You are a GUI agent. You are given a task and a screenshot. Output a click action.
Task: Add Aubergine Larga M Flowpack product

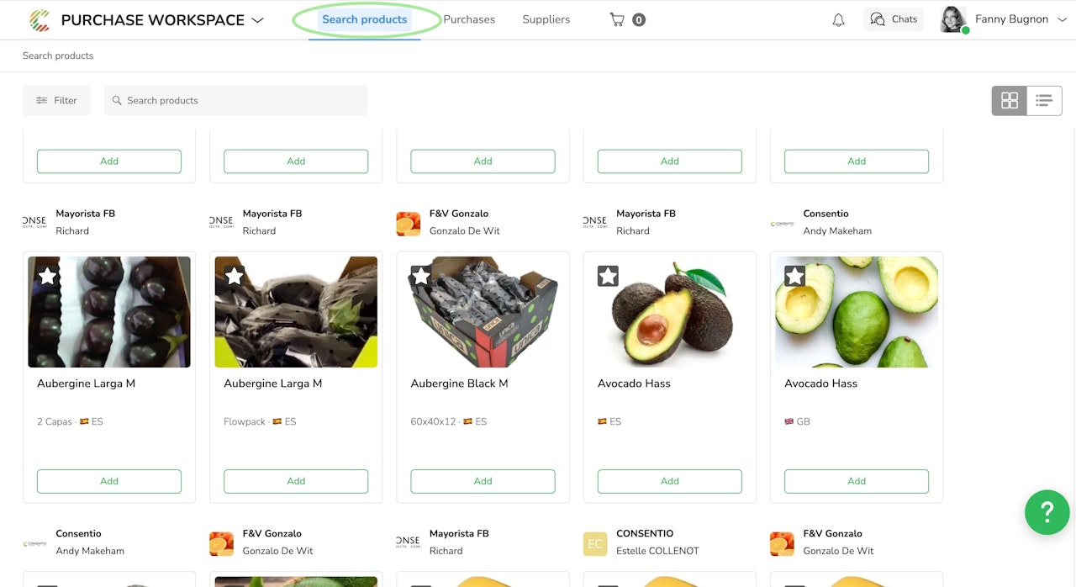(x=296, y=481)
